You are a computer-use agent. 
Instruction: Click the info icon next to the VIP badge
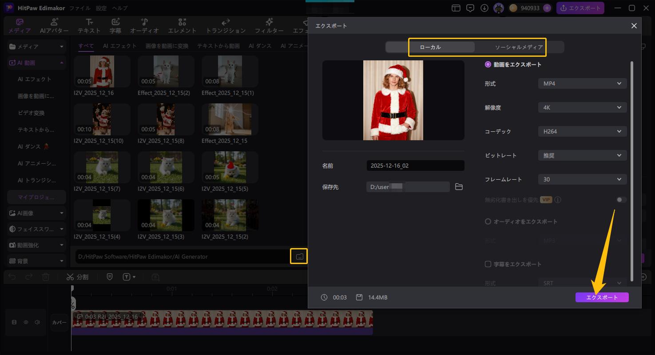tap(558, 200)
